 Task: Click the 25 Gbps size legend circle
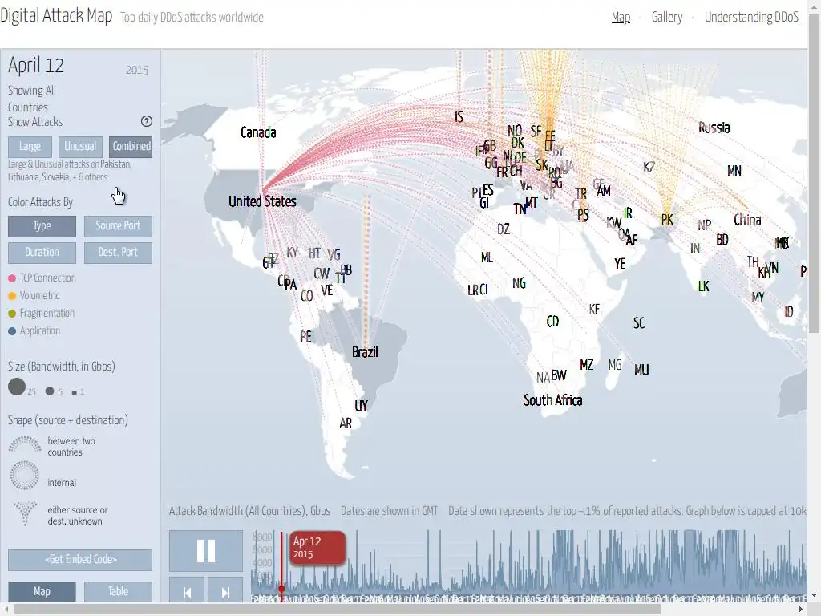click(x=17, y=387)
